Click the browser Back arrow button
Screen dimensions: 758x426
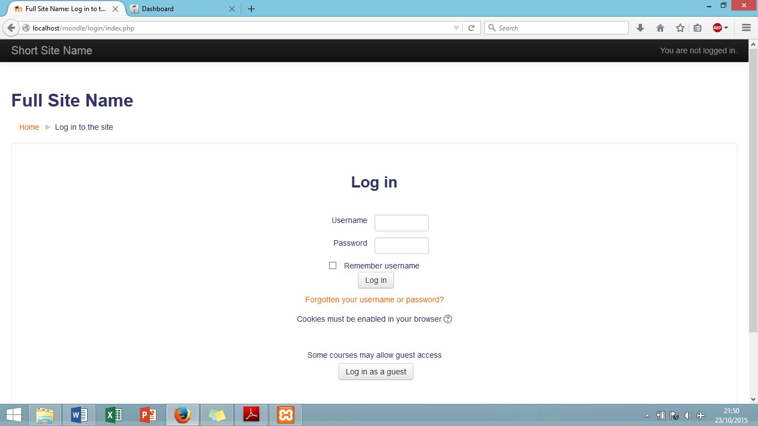(x=11, y=28)
